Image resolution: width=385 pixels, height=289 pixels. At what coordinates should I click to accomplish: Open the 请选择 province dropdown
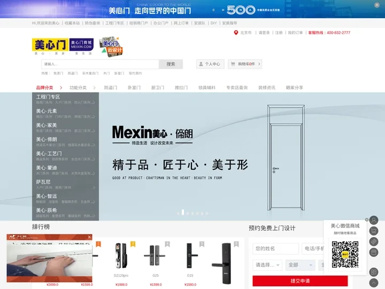(267, 265)
